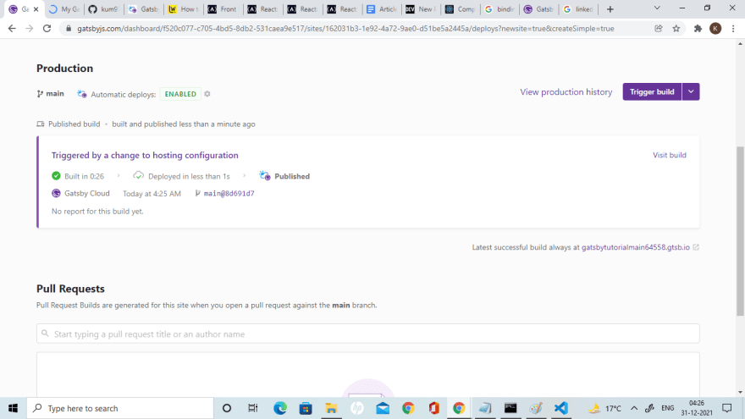This screenshot has width=745, height=419.
Task: Switch to the Front tab
Action: 223,9
